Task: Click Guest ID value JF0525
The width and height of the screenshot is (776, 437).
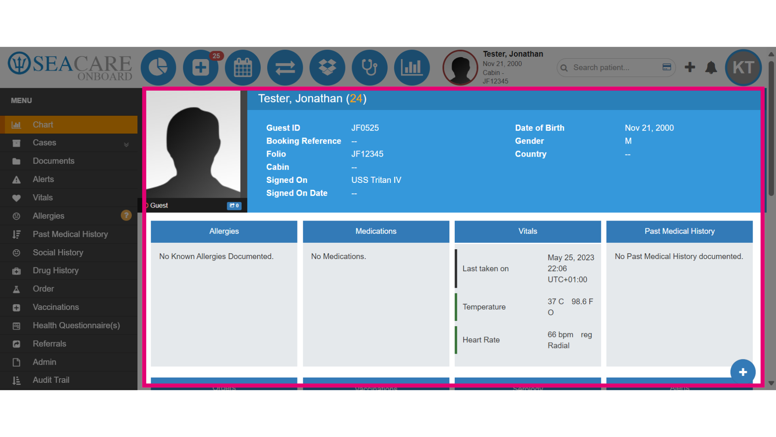Action: (x=365, y=128)
